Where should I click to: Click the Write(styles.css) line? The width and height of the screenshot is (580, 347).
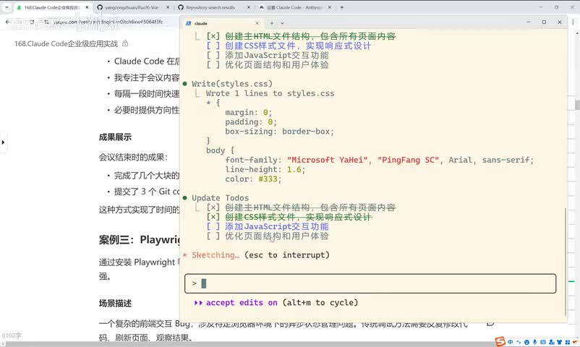click(232, 84)
